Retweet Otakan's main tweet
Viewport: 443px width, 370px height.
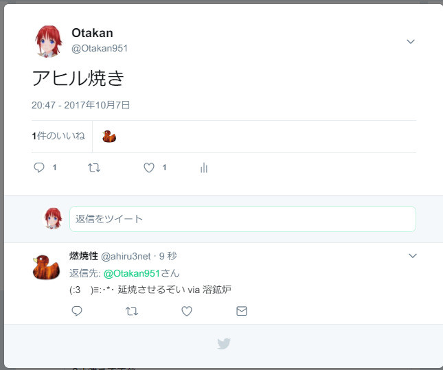pyautogui.click(x=94, y=167)
